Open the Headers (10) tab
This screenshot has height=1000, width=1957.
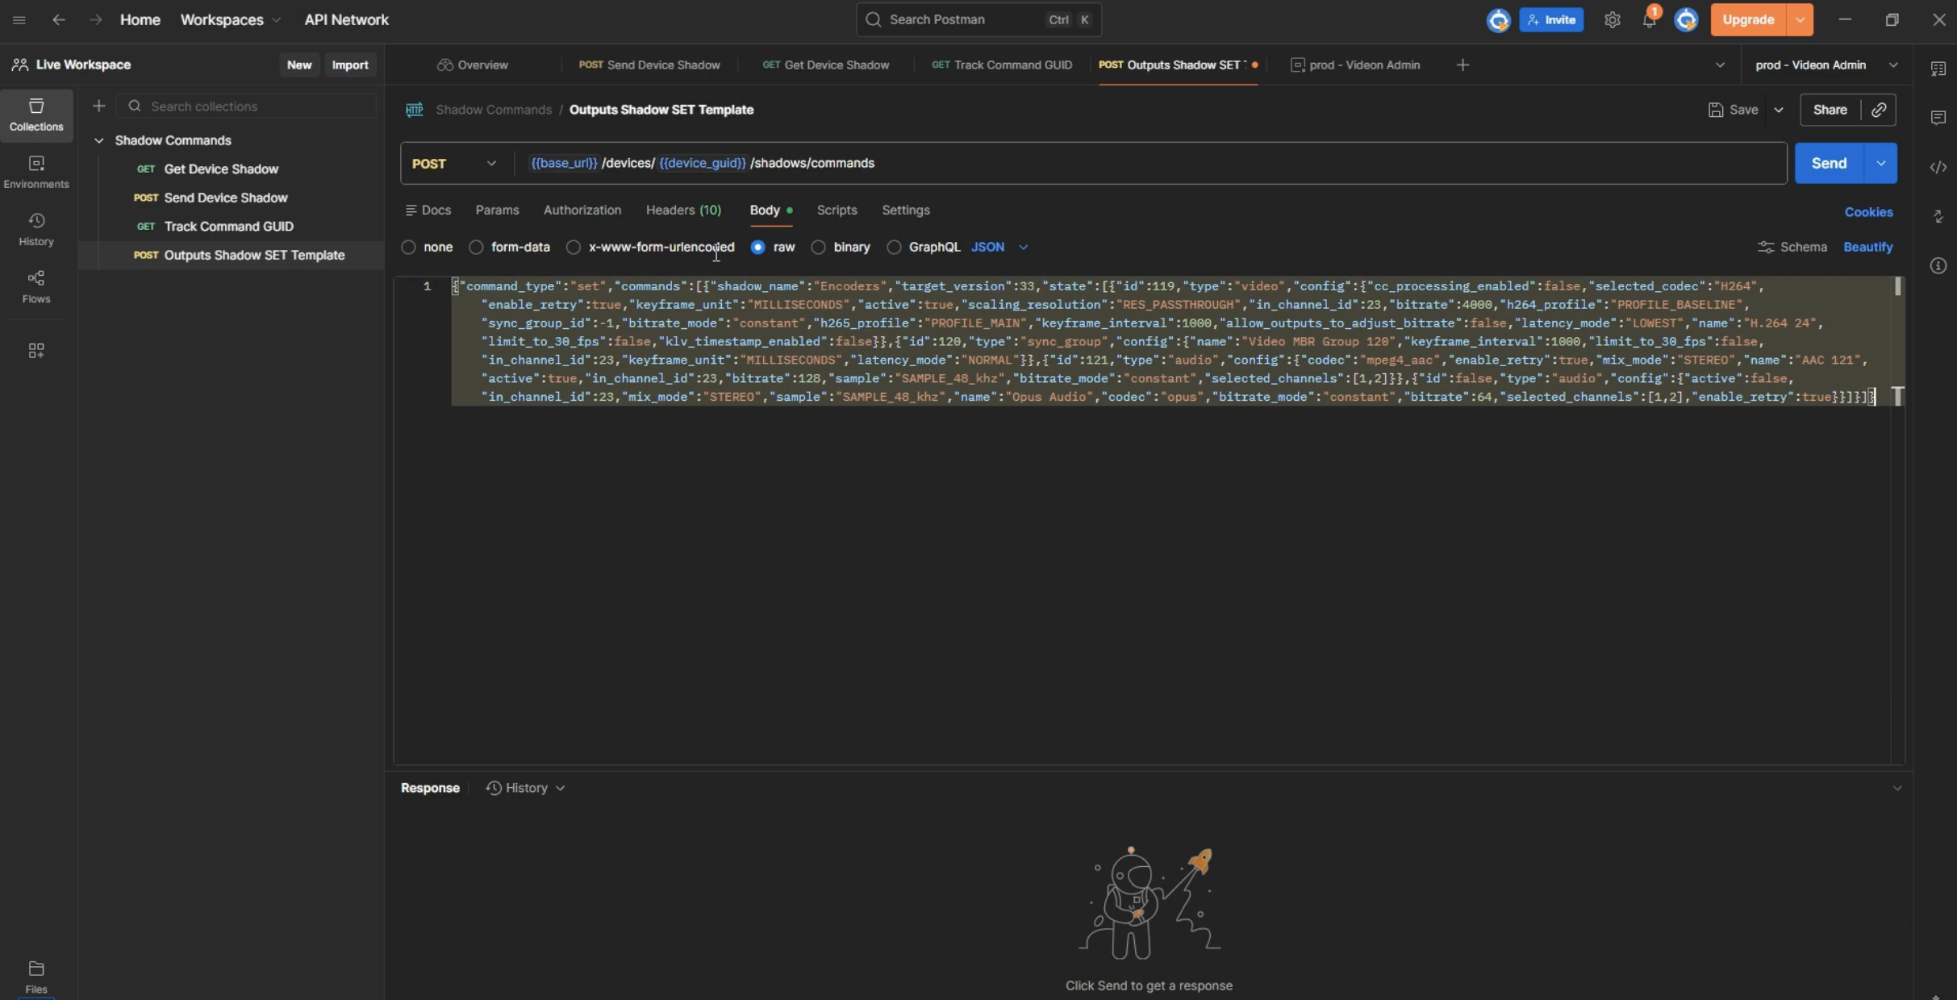[683, 210]
